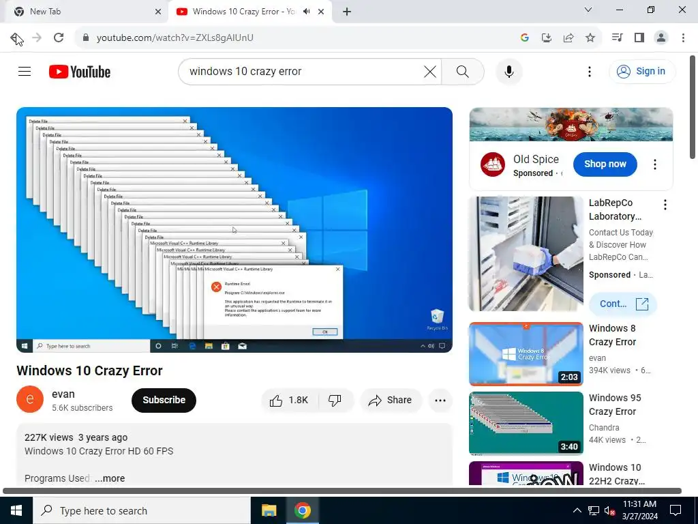Bookmark this page with the star icon
Viewport: 698px width, 524px height.
590,38
